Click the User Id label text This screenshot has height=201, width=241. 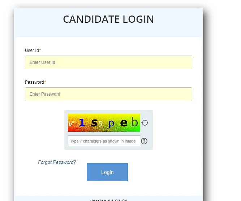point(32,51)
